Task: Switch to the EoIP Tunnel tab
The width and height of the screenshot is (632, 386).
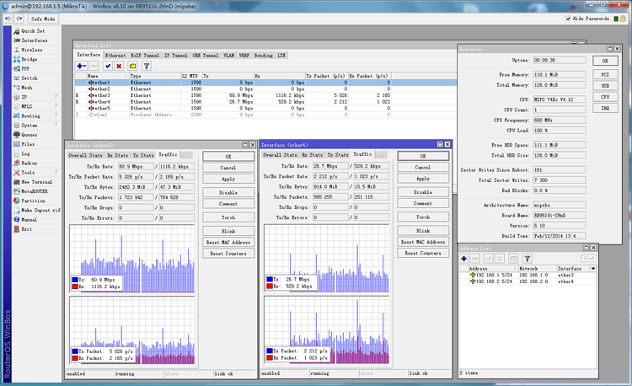Action: 147,55
